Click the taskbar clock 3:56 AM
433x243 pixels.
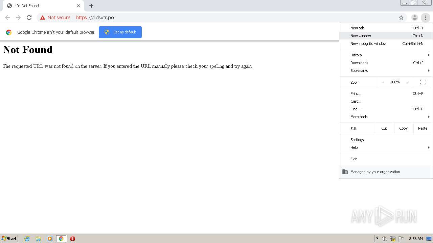point(416,239)
